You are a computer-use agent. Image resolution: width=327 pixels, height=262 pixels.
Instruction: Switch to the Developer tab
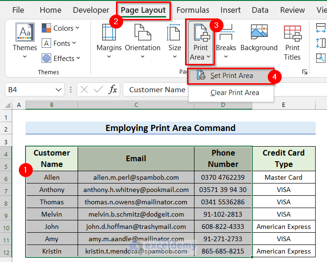click(91, 10)
